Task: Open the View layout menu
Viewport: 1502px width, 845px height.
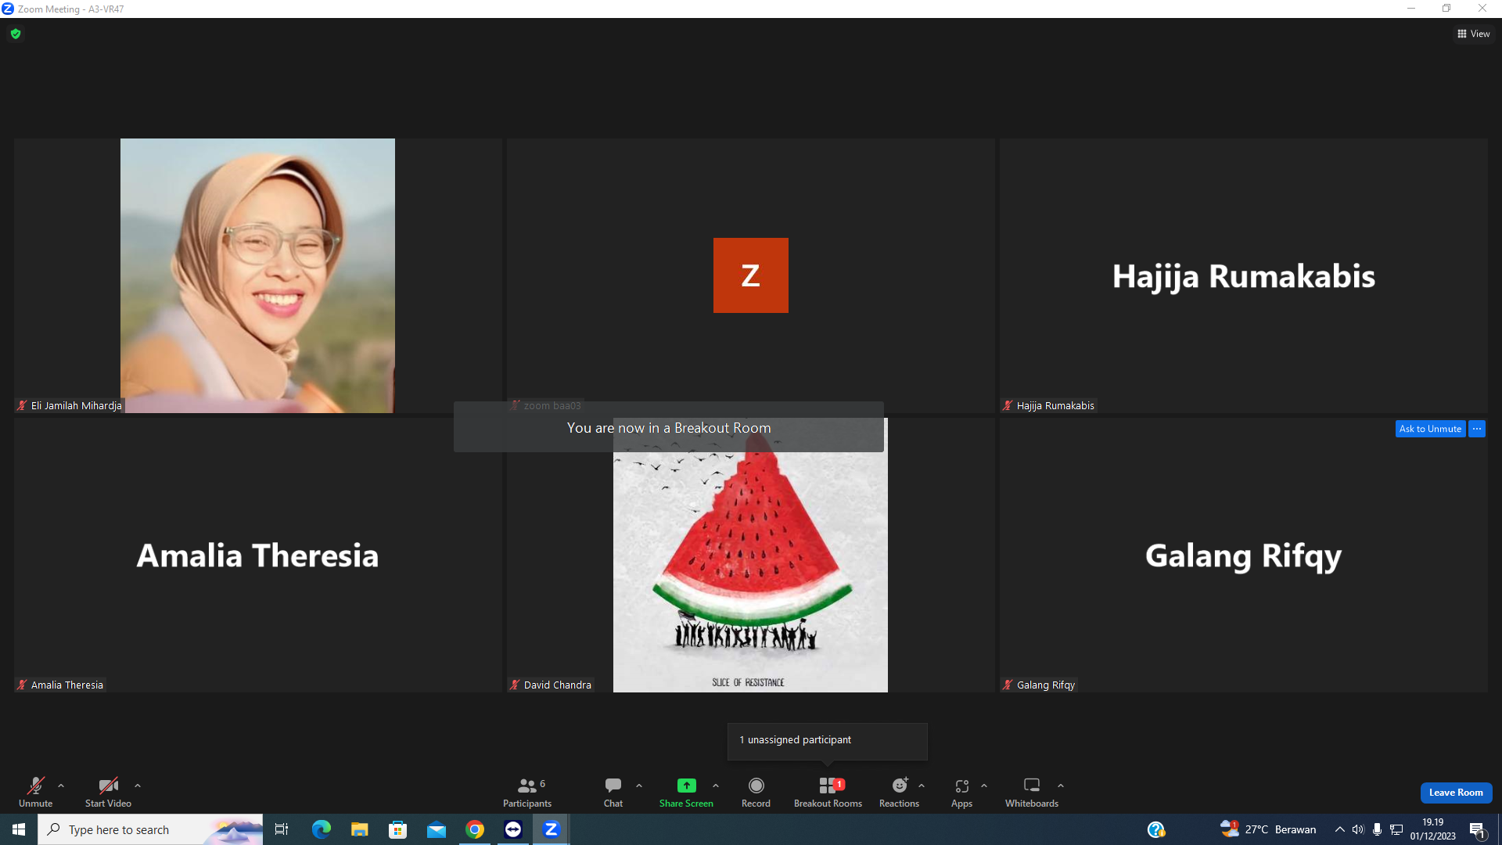Action: pos(1473,34)
